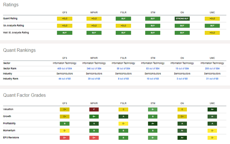
Task: Click Wall St. Analysts Buy badge for GFS
Action: [65, 33]
